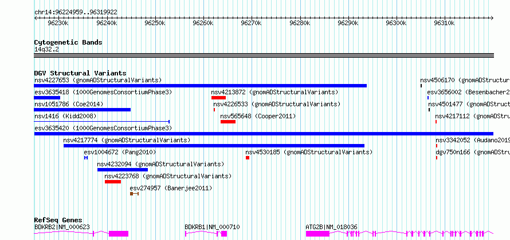The height and width of the screenshot is (240, 510).
Task: Open the BDKRB2|NM_000623 gene label
Action: 62,227
